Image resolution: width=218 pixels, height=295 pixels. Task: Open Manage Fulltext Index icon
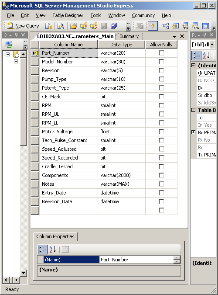point(185,26)
